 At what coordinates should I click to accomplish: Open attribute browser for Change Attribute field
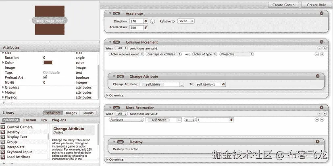coord(181,84)
